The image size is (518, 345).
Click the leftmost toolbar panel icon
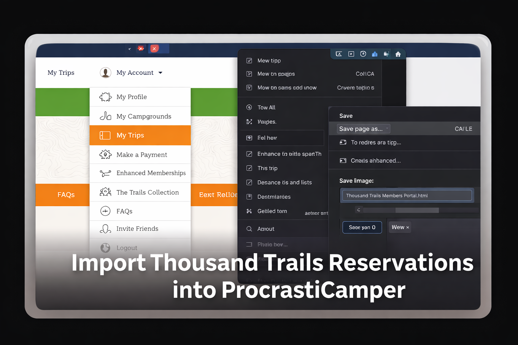pos(339,54)
